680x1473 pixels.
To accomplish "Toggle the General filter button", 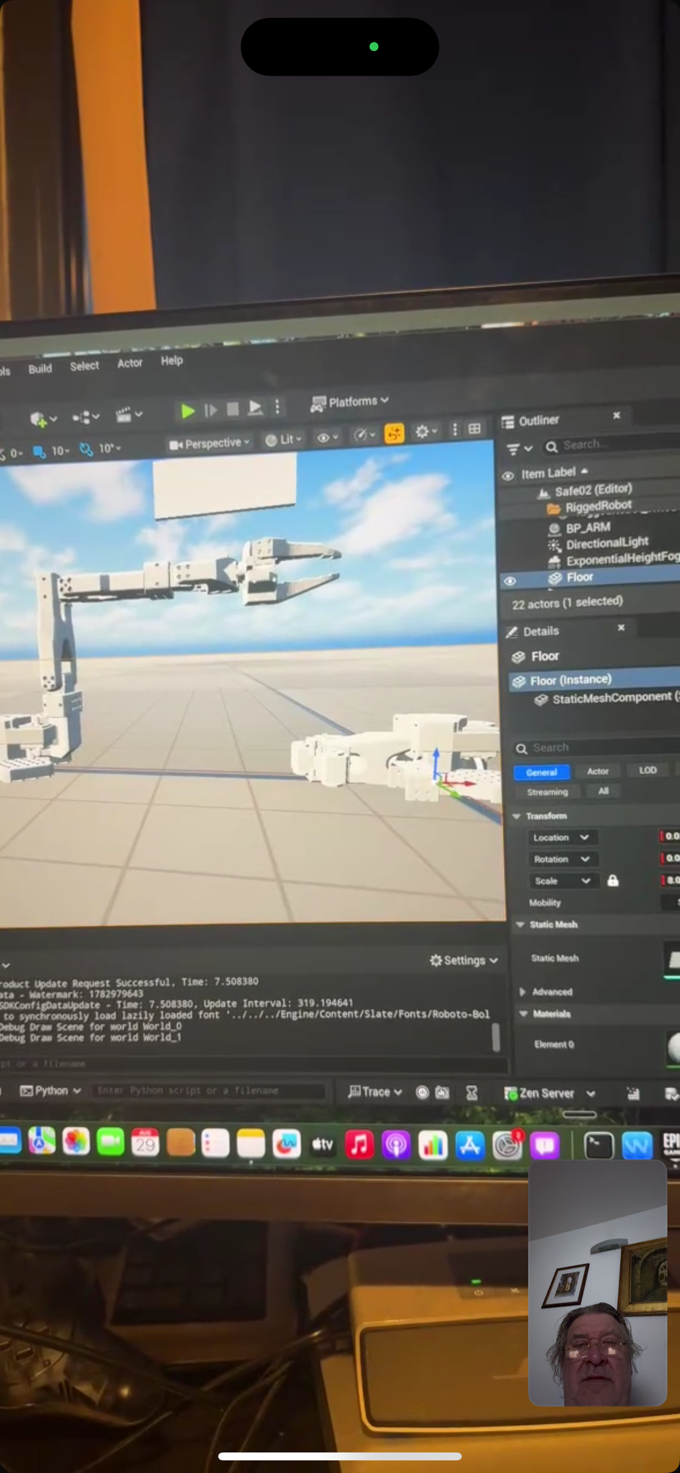I will coord(541,772).
